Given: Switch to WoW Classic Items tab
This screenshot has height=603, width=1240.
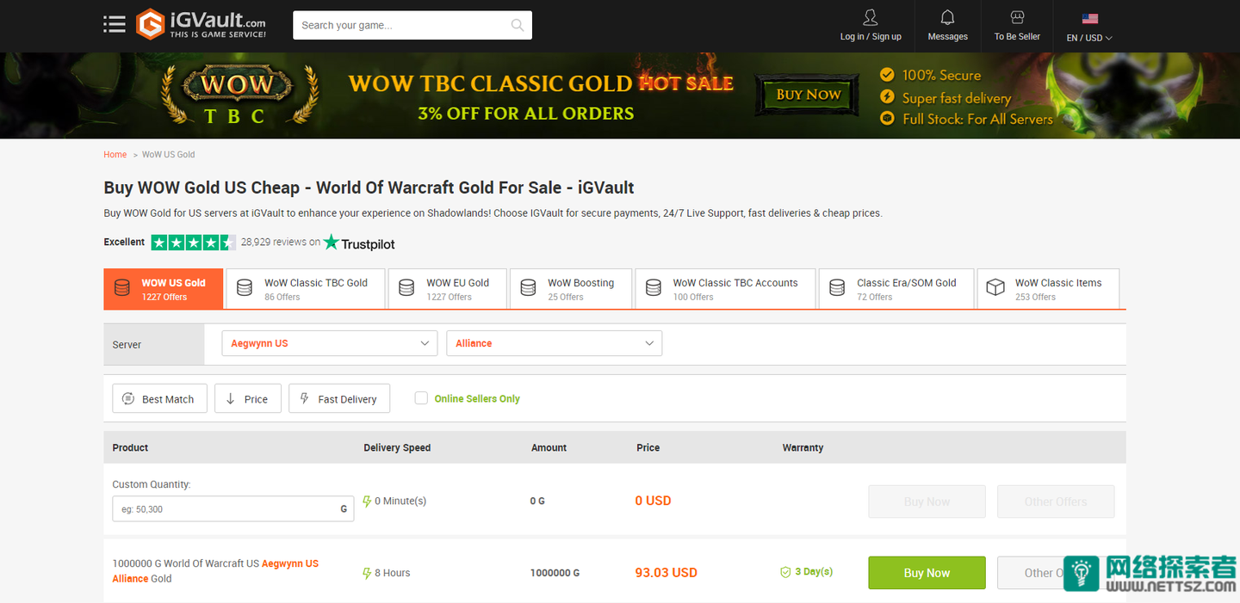Looking at the screenshot, I should pyautogui.click(x=1048, y=289).
